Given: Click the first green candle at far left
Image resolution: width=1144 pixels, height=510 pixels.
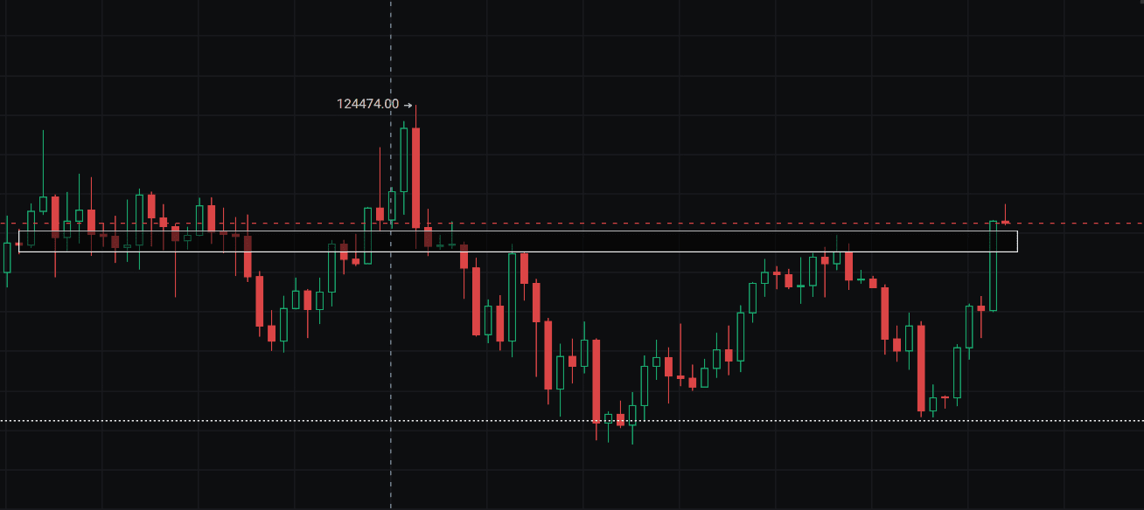Looking at the screenshot, I should point(8,258).
